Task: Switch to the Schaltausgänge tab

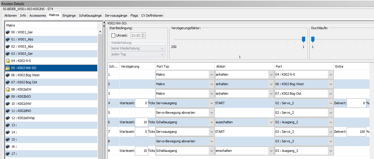Action: pyautogui.click(x=90, y=15)
